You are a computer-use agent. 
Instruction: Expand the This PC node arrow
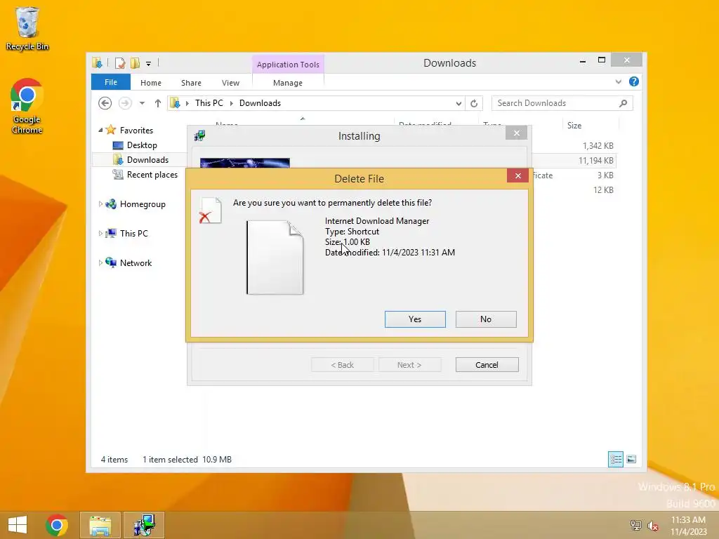(100, 233)
